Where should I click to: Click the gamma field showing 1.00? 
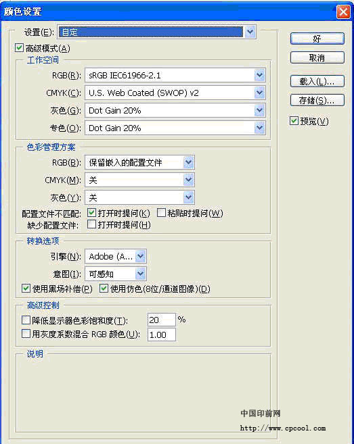(x=162, y=335)
